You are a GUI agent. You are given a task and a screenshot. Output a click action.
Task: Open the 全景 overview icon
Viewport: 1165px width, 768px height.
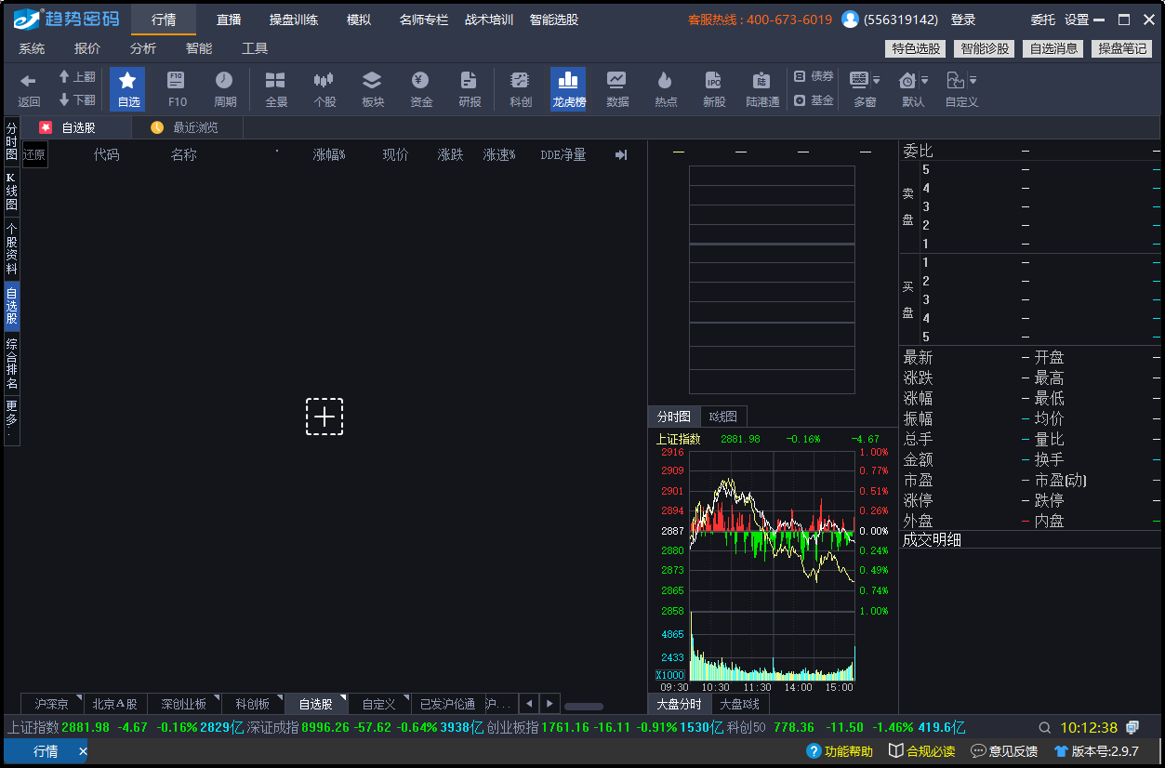(x=275, y=80)
